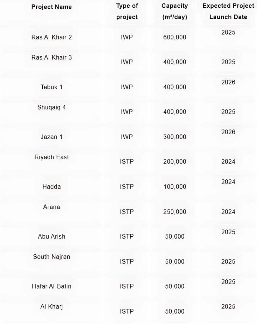
Task: Select the 300,000 capacity value
Action: coord(175,137)
